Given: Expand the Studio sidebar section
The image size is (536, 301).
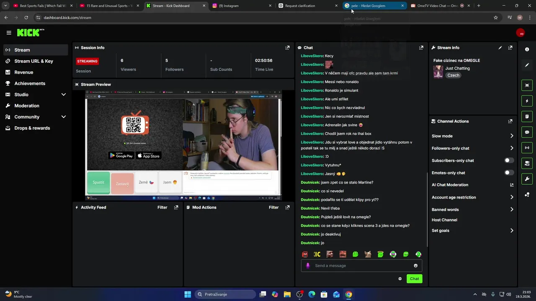Looking at the screenshot, I should [x=64, y=94].
